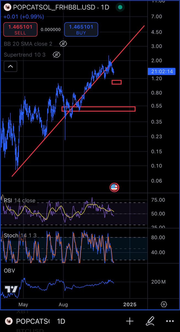Select the Stoch 14 1 3 indicator label
Screen dimensions: 180x332
20,235
